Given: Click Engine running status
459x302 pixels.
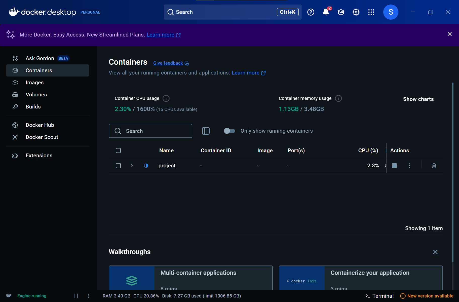Looking at the screenshot, I should tap(32, 296).
